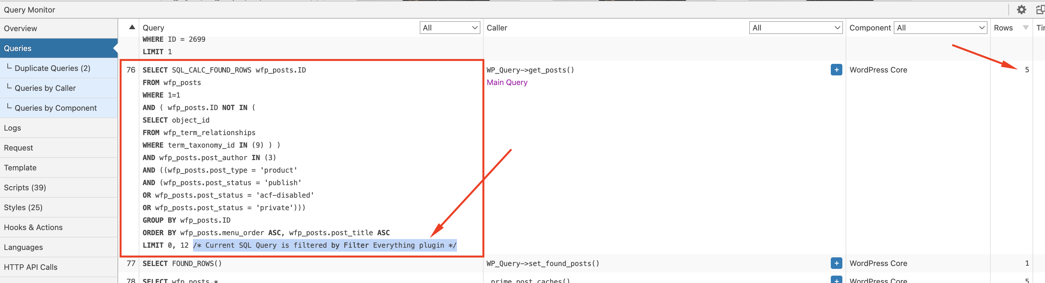The height and width of the screenshot is (283, 1045).
Task: Click WHERE ID = 2699 line
Action: (x=174, y=39)
